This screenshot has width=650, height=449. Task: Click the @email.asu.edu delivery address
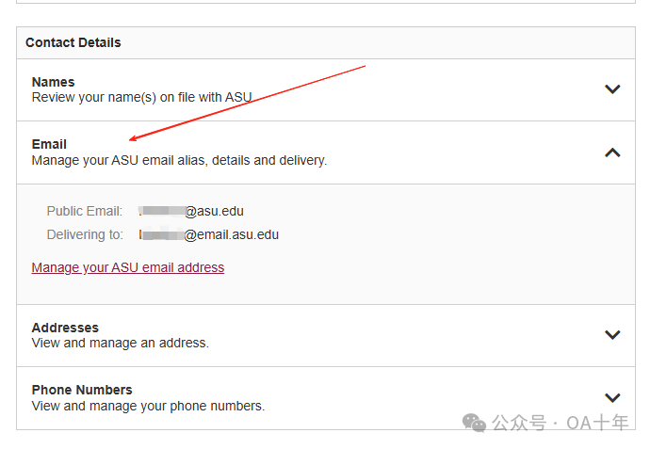(208, 234)
